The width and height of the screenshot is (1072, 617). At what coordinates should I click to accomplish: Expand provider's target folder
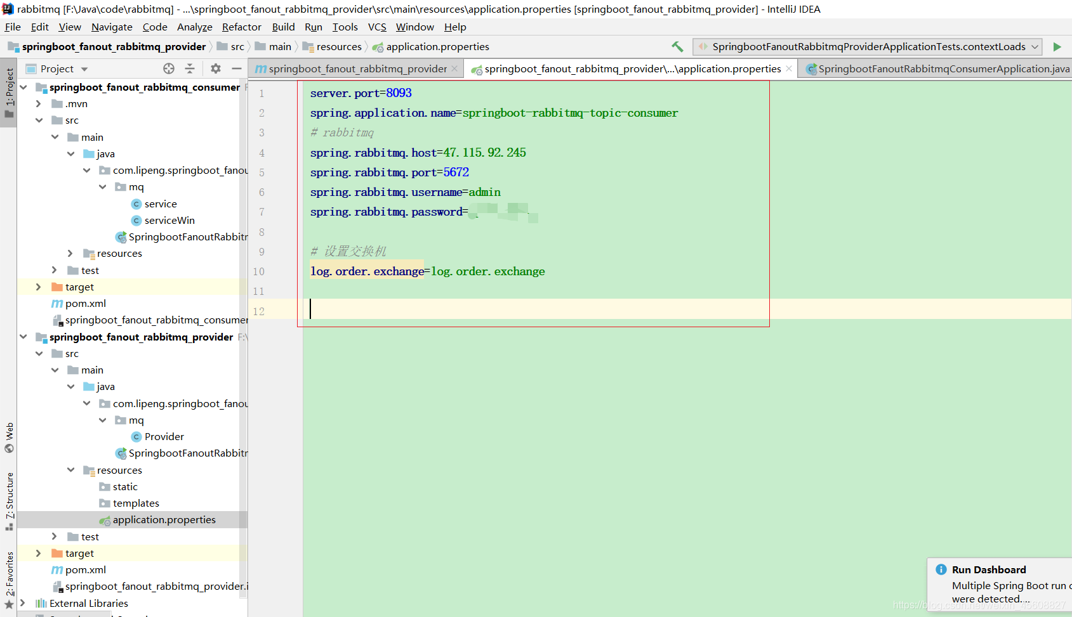click(39, 553)
